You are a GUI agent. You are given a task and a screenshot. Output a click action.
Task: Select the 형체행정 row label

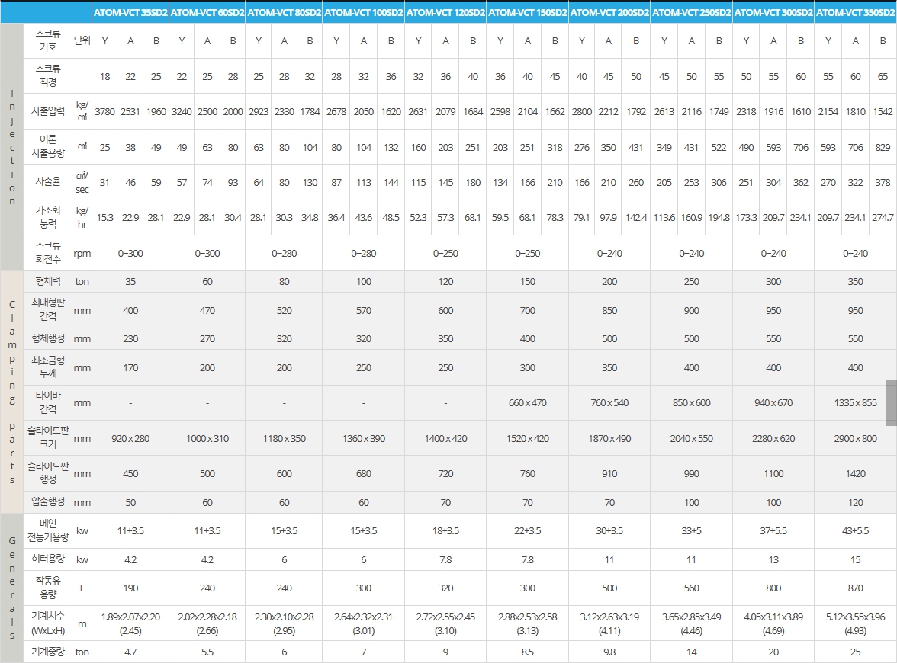[47, 338]
